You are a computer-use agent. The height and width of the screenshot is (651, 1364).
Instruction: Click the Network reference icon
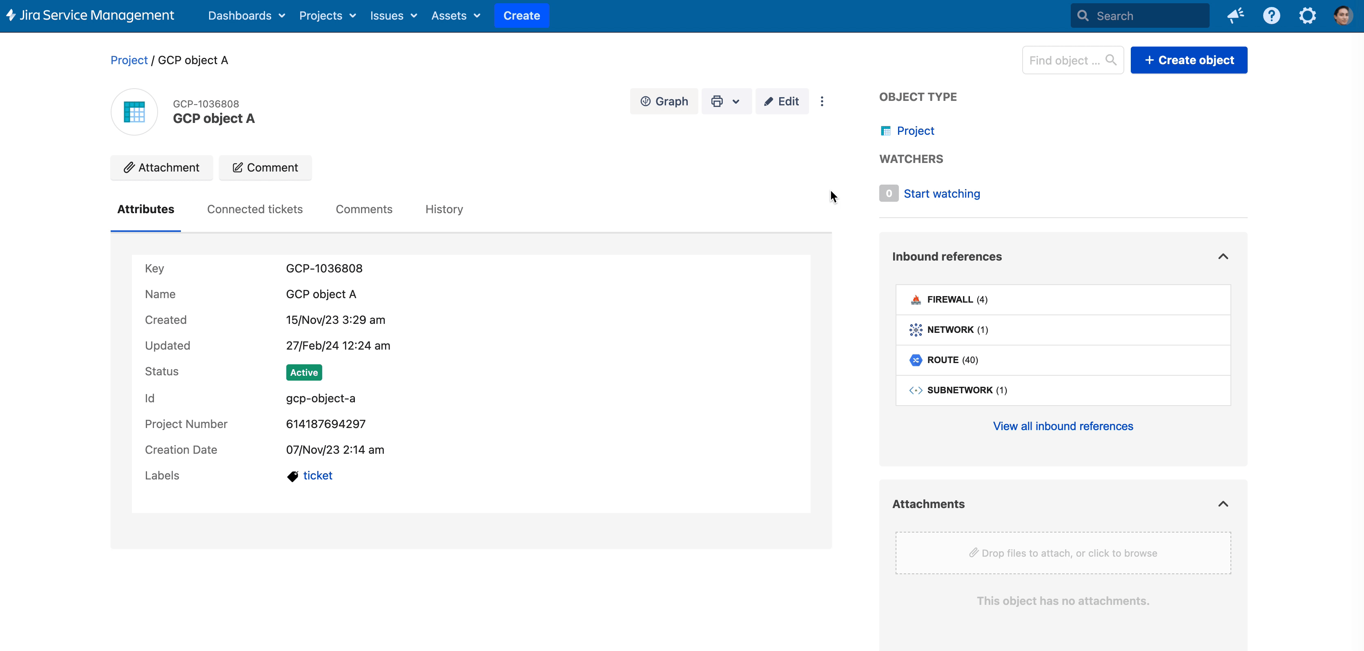click(x=916, y=330)
